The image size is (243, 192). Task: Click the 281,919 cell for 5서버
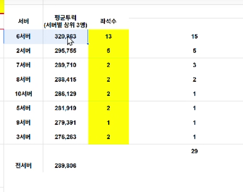[x=65, y=108]
